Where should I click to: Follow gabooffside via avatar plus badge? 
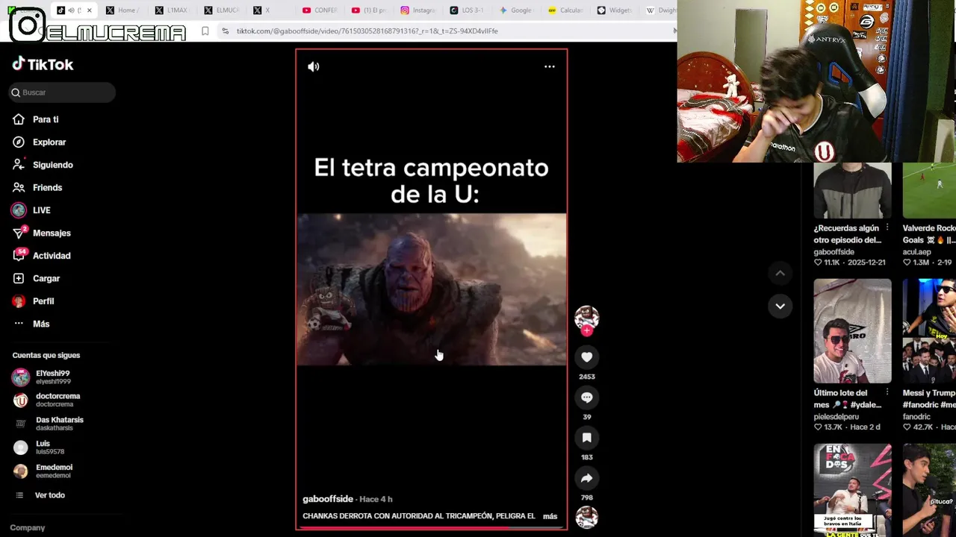(x=586, y=330)
